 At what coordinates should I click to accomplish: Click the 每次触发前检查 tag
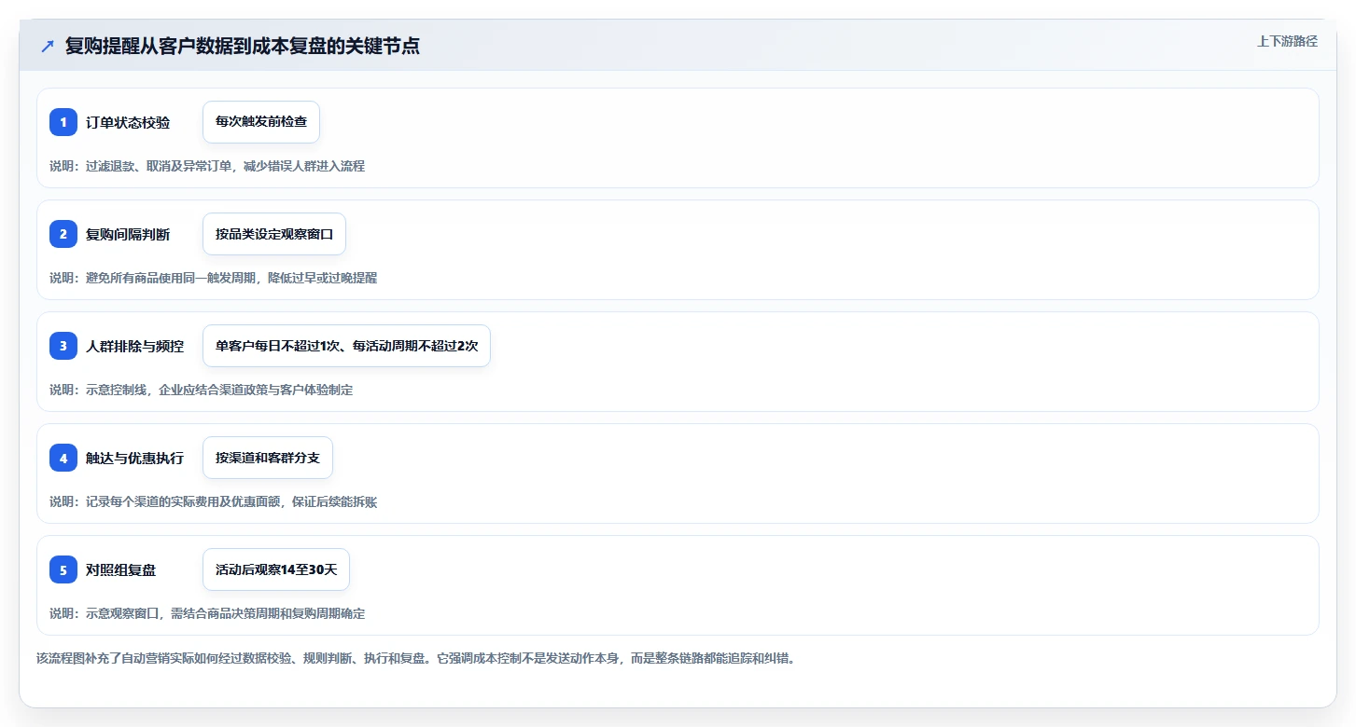(x=261, y=122)
